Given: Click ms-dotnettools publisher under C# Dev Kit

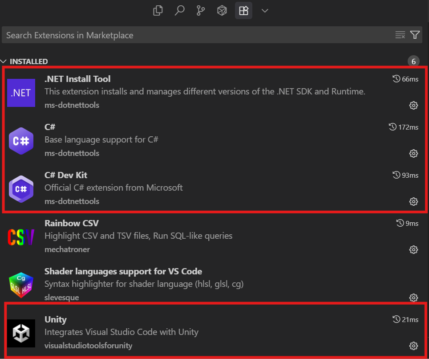Looking at the screenshot, I should (x=72, y=201).
